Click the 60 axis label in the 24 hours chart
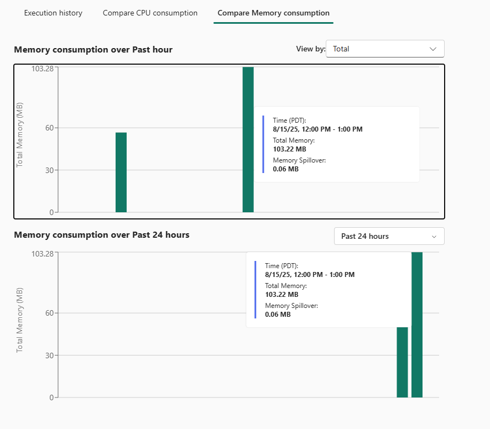The width and height of the screenshot is (490, 429). click(x=49, y=313)
